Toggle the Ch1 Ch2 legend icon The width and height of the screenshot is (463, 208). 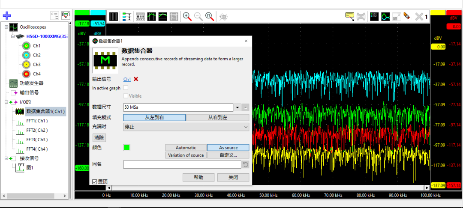pos(374,17)
